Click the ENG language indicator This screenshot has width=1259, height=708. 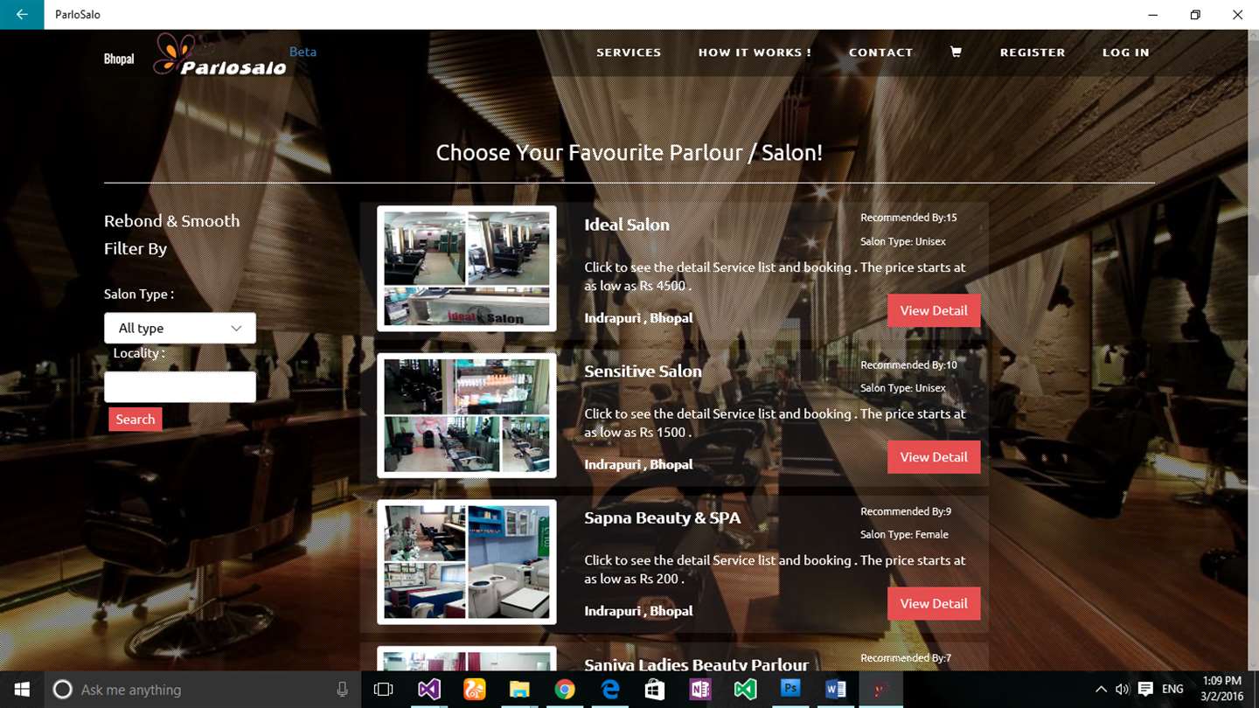(1172, 690)
